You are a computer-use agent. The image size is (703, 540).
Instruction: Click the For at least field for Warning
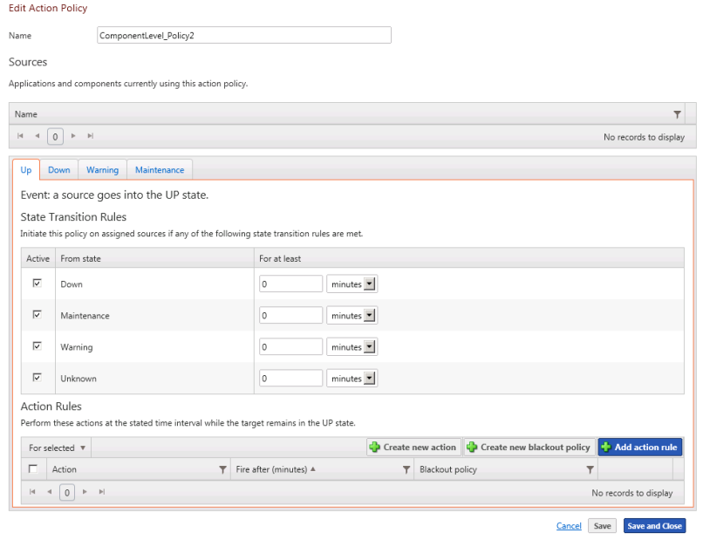(290, 346)
